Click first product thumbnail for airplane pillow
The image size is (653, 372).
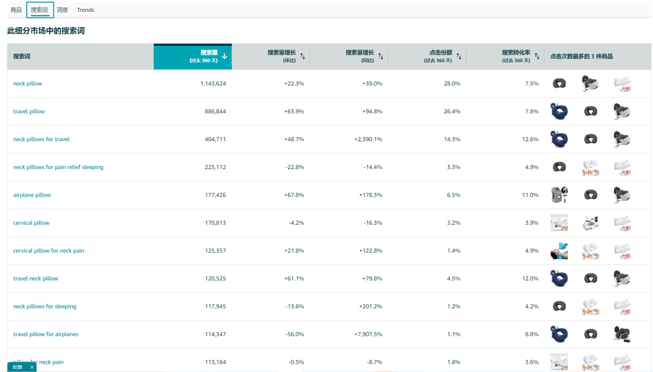559,195
